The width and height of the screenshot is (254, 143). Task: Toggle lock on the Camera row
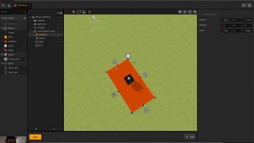click(x=61, y=21)
